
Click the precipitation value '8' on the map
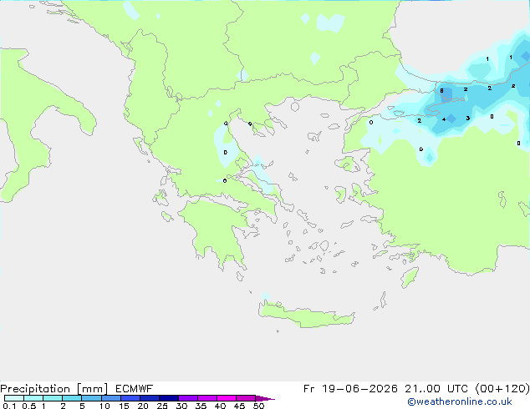(x=441, y=90)
